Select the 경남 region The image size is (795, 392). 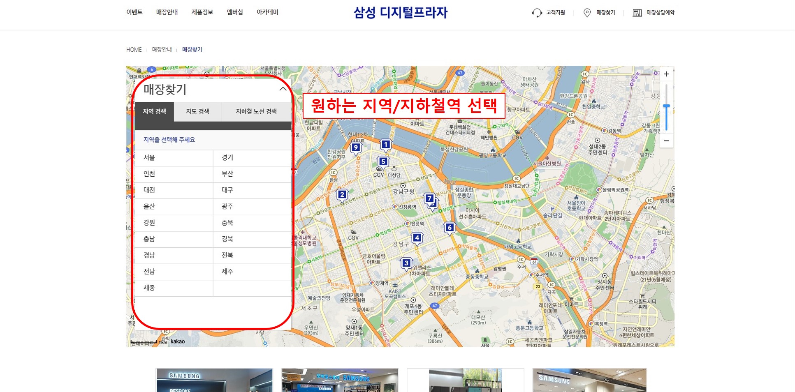tap(174, 256)
